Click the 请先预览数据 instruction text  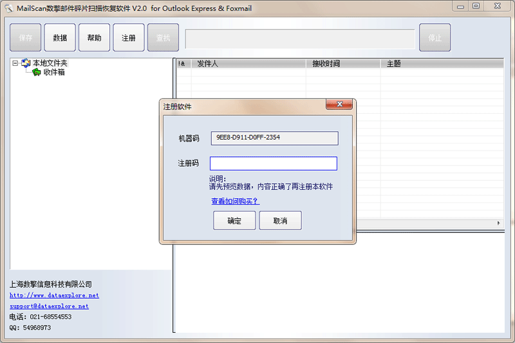click(271, 187)
